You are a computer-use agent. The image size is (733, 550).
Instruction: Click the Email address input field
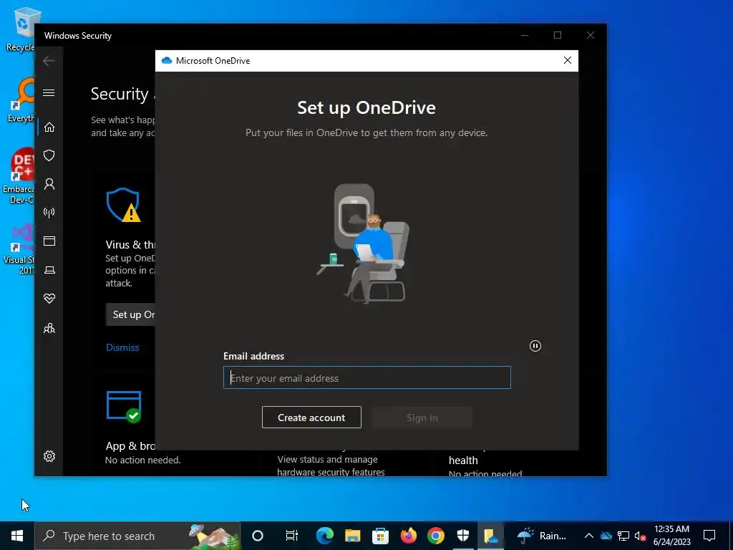(x=367, y=377)
